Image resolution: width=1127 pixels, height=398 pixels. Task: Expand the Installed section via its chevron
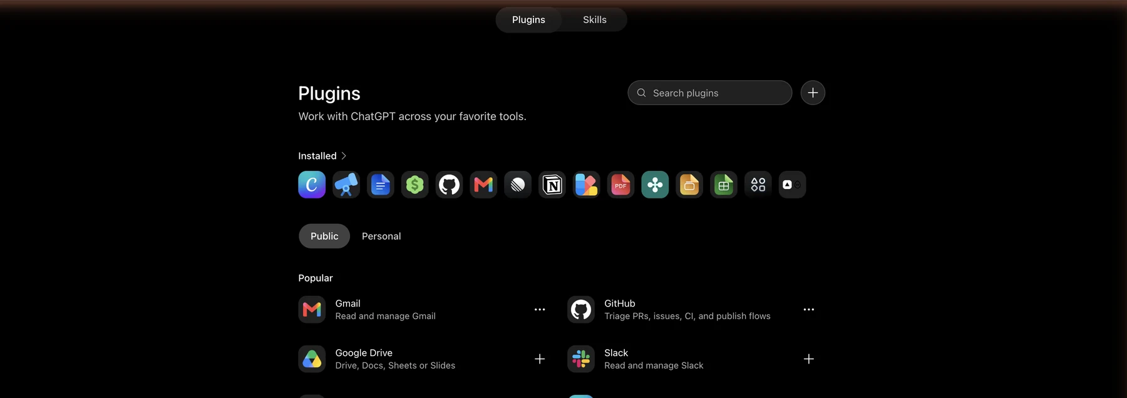pos(344,156)
